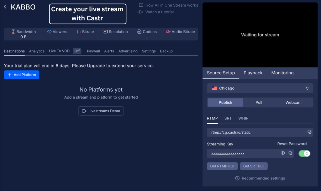Click the question mark icon by Recommended settings

click(x=237, y=178)
